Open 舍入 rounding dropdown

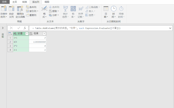pos(90,11)
